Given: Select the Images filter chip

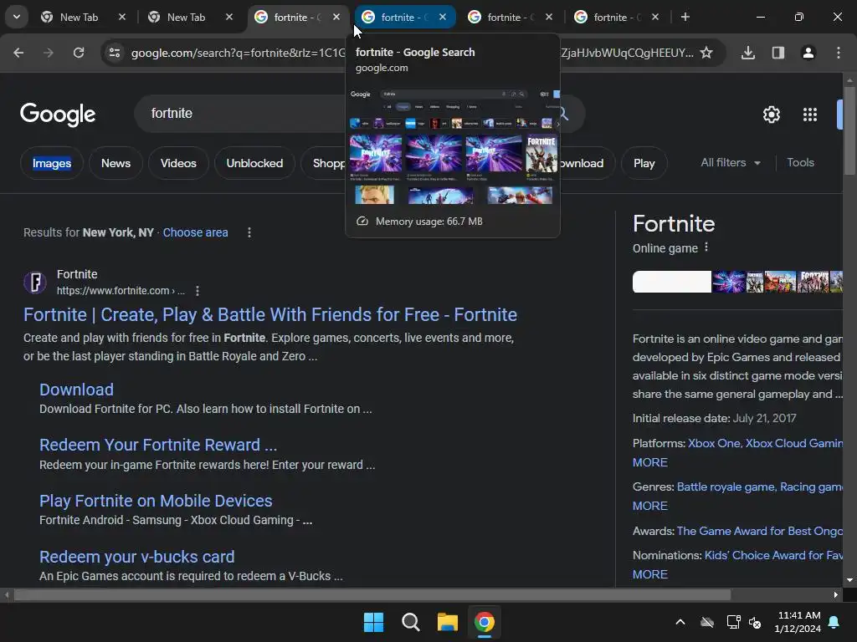Looking at the screenshot, I should (x=52, y=163).
